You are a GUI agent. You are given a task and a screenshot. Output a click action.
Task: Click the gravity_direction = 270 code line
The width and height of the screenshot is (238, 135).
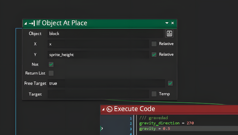[167, 123]
